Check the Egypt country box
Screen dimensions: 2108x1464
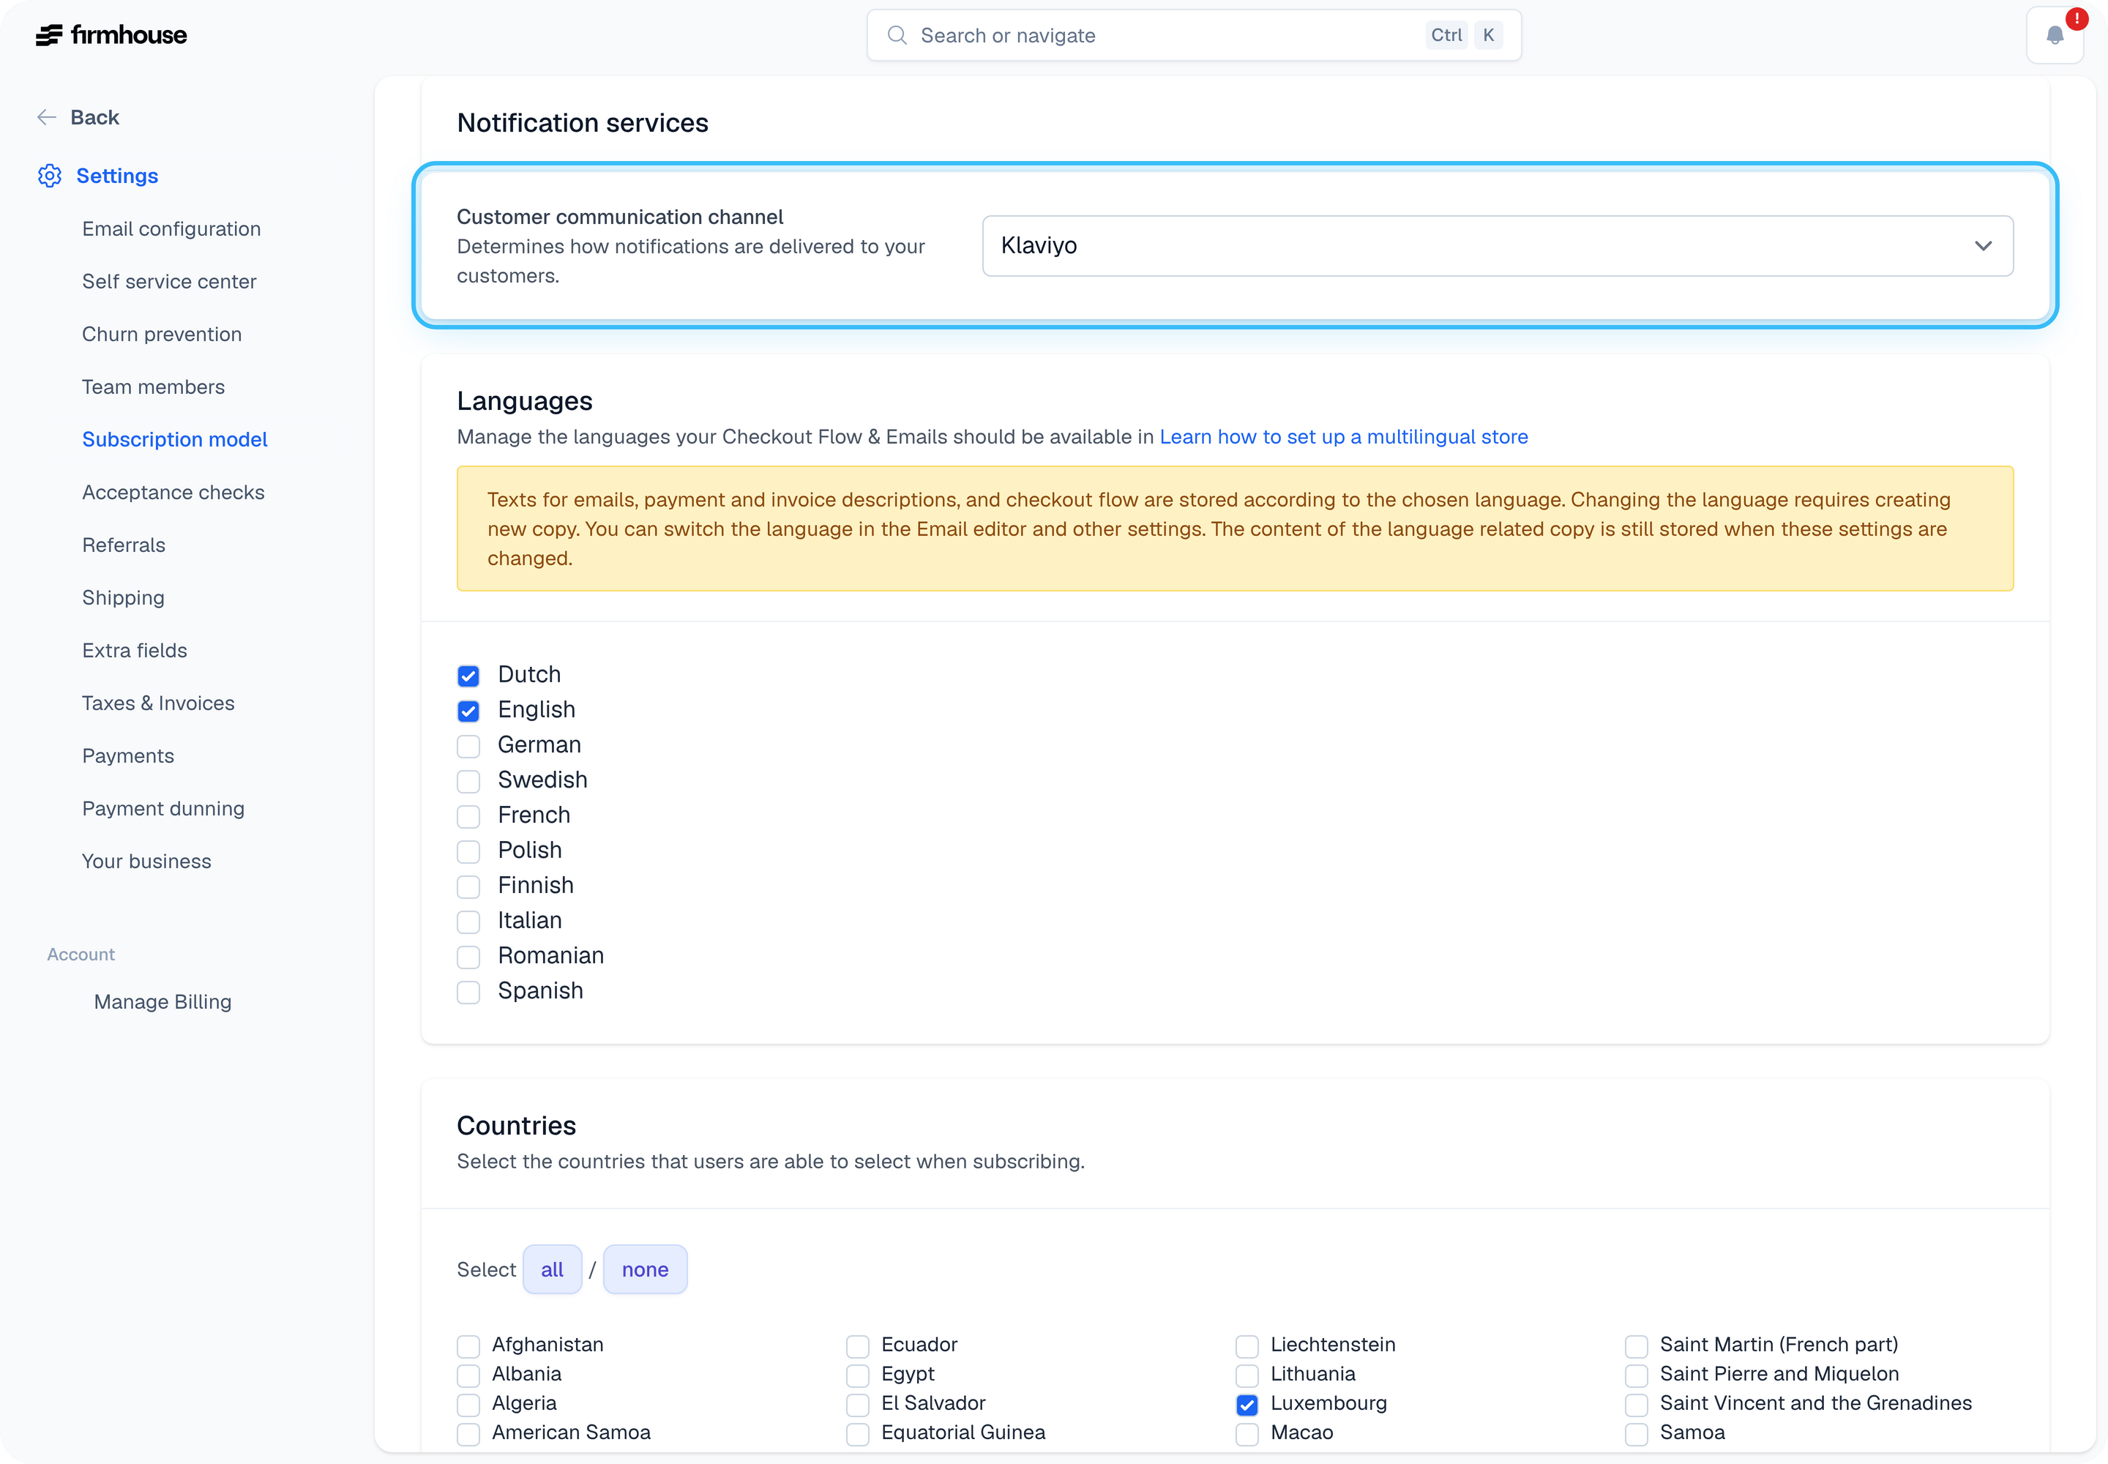[x=858, y=1375]
